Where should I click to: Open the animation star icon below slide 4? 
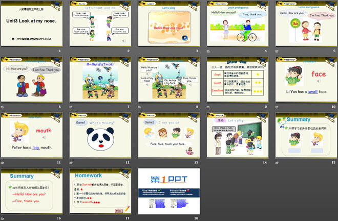tap(208, 51)
